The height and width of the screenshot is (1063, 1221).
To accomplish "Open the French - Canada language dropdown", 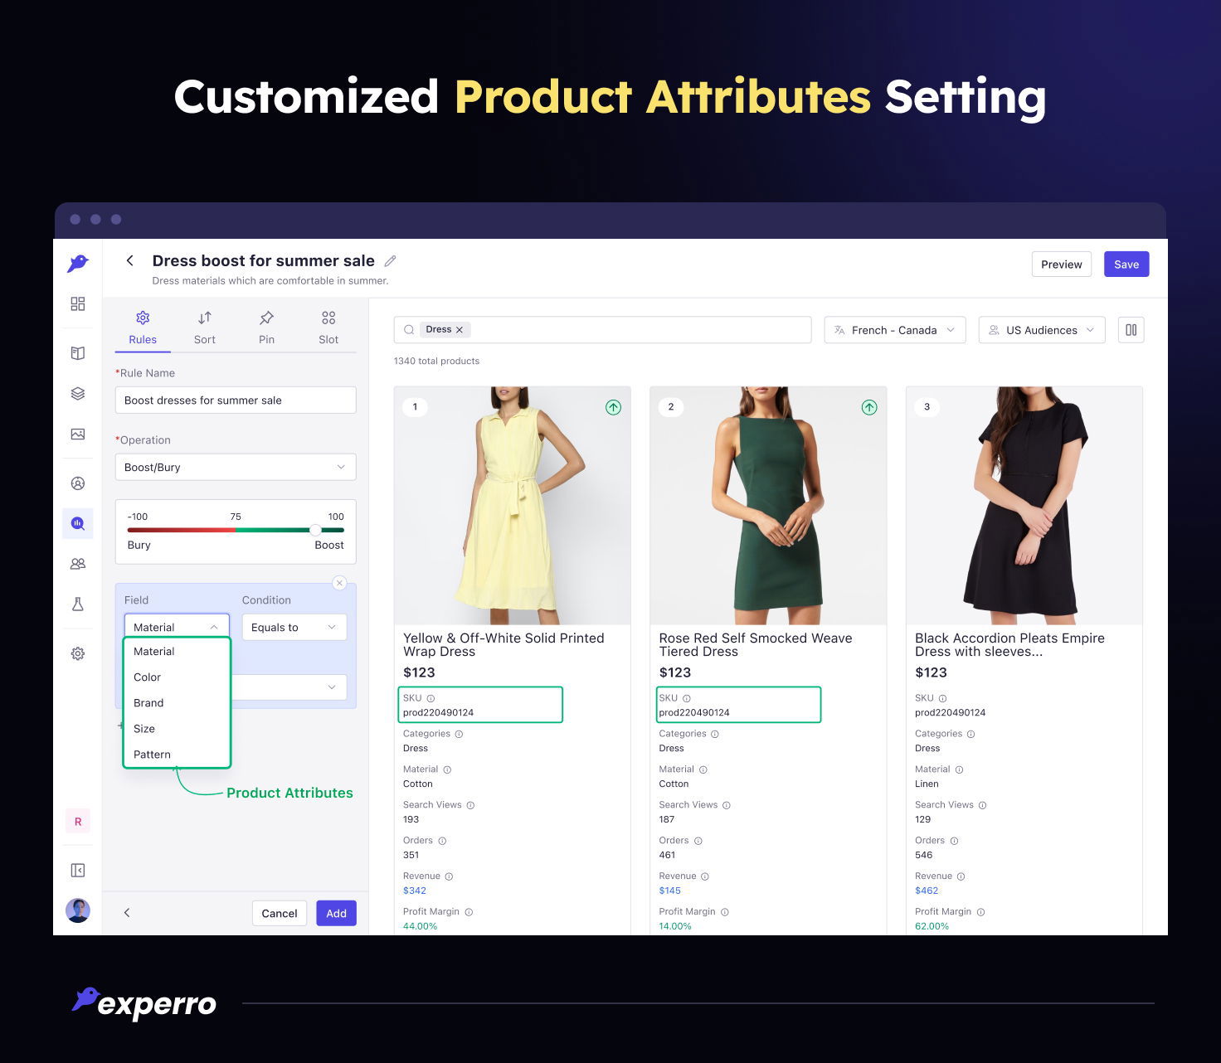I will 894,330.
